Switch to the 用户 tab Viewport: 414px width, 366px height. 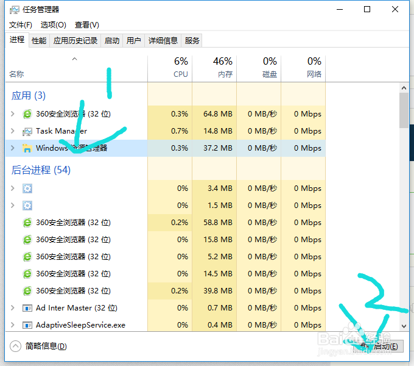(133, 41)
